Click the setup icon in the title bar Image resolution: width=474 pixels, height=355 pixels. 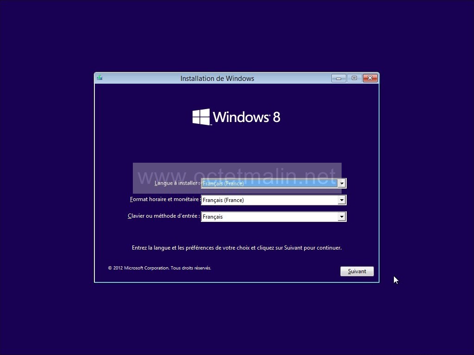click(x=100, y=78)
